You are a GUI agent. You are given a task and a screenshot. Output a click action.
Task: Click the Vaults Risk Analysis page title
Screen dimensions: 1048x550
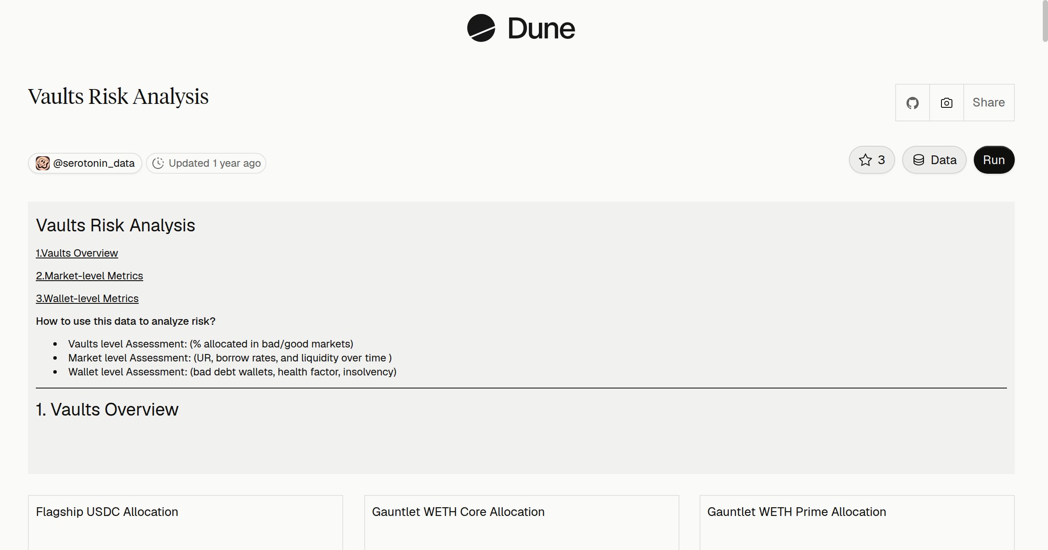tap(118, 96)
